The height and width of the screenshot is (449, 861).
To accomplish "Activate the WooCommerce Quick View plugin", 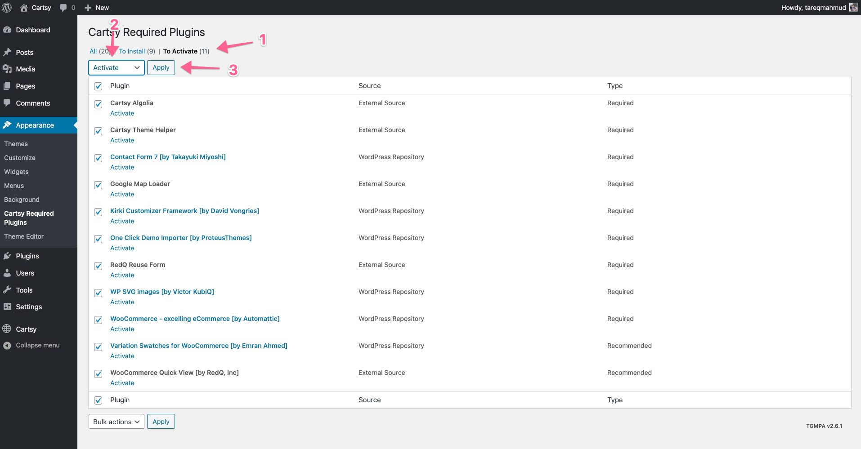I will [x=122, y=383].
